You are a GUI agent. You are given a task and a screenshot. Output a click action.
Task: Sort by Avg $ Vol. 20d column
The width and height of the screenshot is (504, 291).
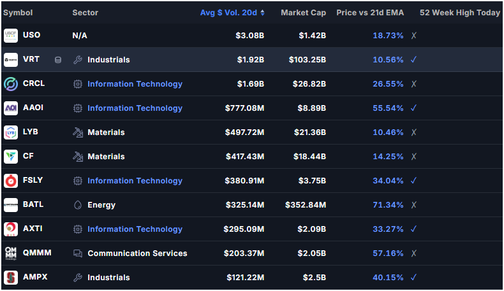coord(228,13)
